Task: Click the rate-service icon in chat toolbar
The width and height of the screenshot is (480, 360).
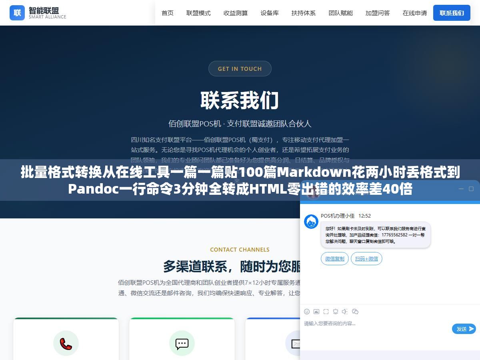Action: click(336, 312)
